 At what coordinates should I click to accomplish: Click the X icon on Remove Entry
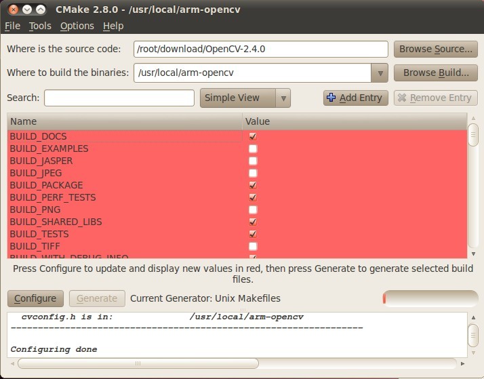click(401, 98)
